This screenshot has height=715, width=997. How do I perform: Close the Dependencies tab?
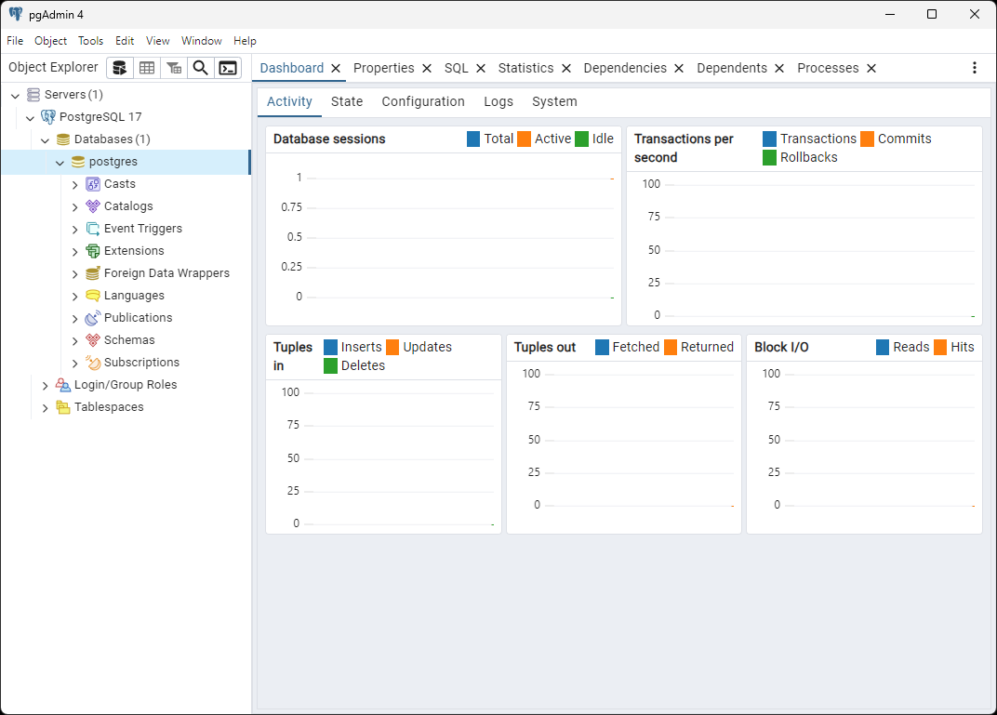pos(679,68)
